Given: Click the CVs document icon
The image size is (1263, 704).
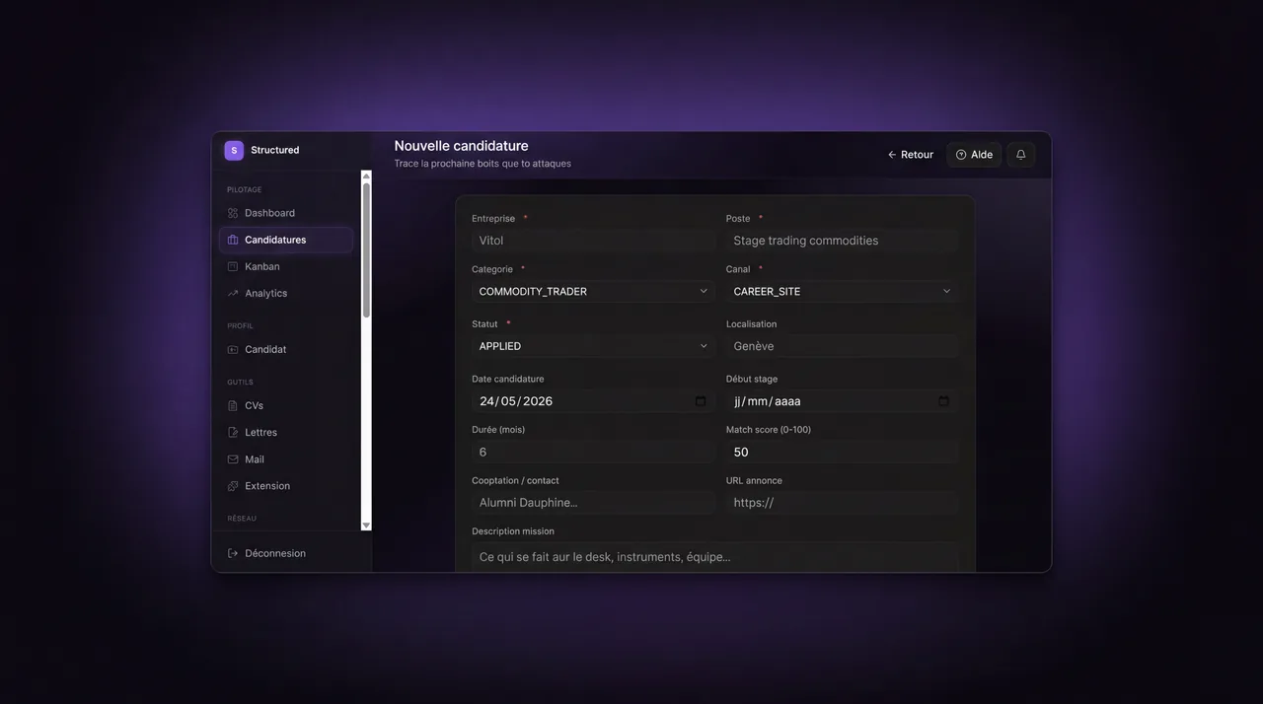Looking at the screenshot, I should [x=233, y=405].
